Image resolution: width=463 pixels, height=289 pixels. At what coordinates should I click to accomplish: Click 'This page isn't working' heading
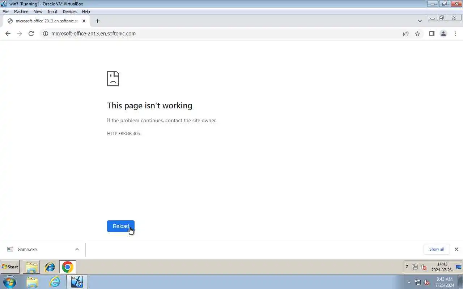(x=150, y=105)
